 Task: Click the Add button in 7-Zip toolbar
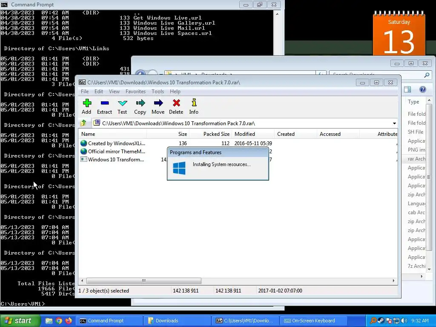tap(87, 106)
